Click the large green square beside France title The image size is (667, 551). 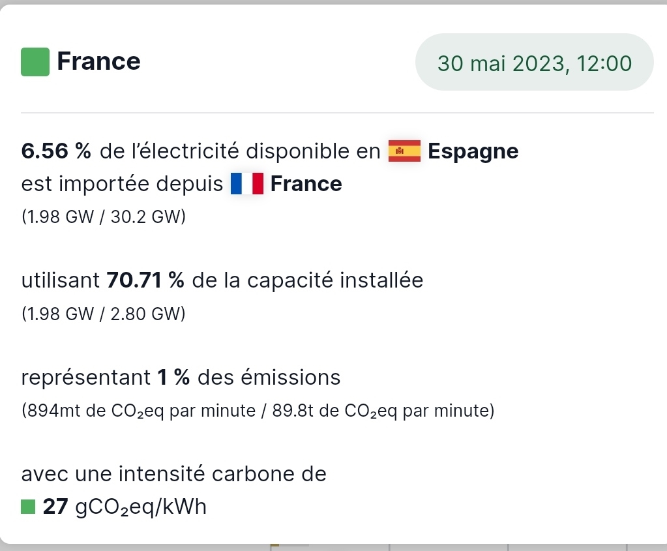(35, 62)
